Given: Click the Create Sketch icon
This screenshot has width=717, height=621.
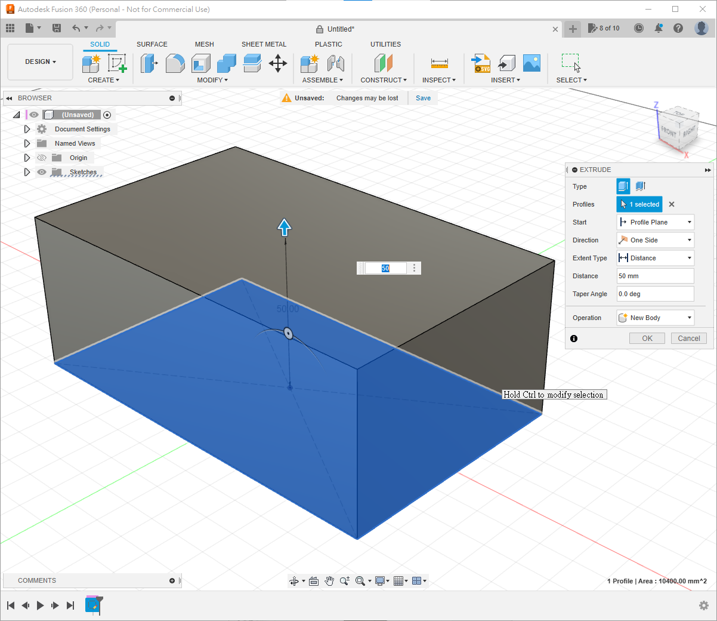Looking at the screenshot, I should [x=117, y=63].
